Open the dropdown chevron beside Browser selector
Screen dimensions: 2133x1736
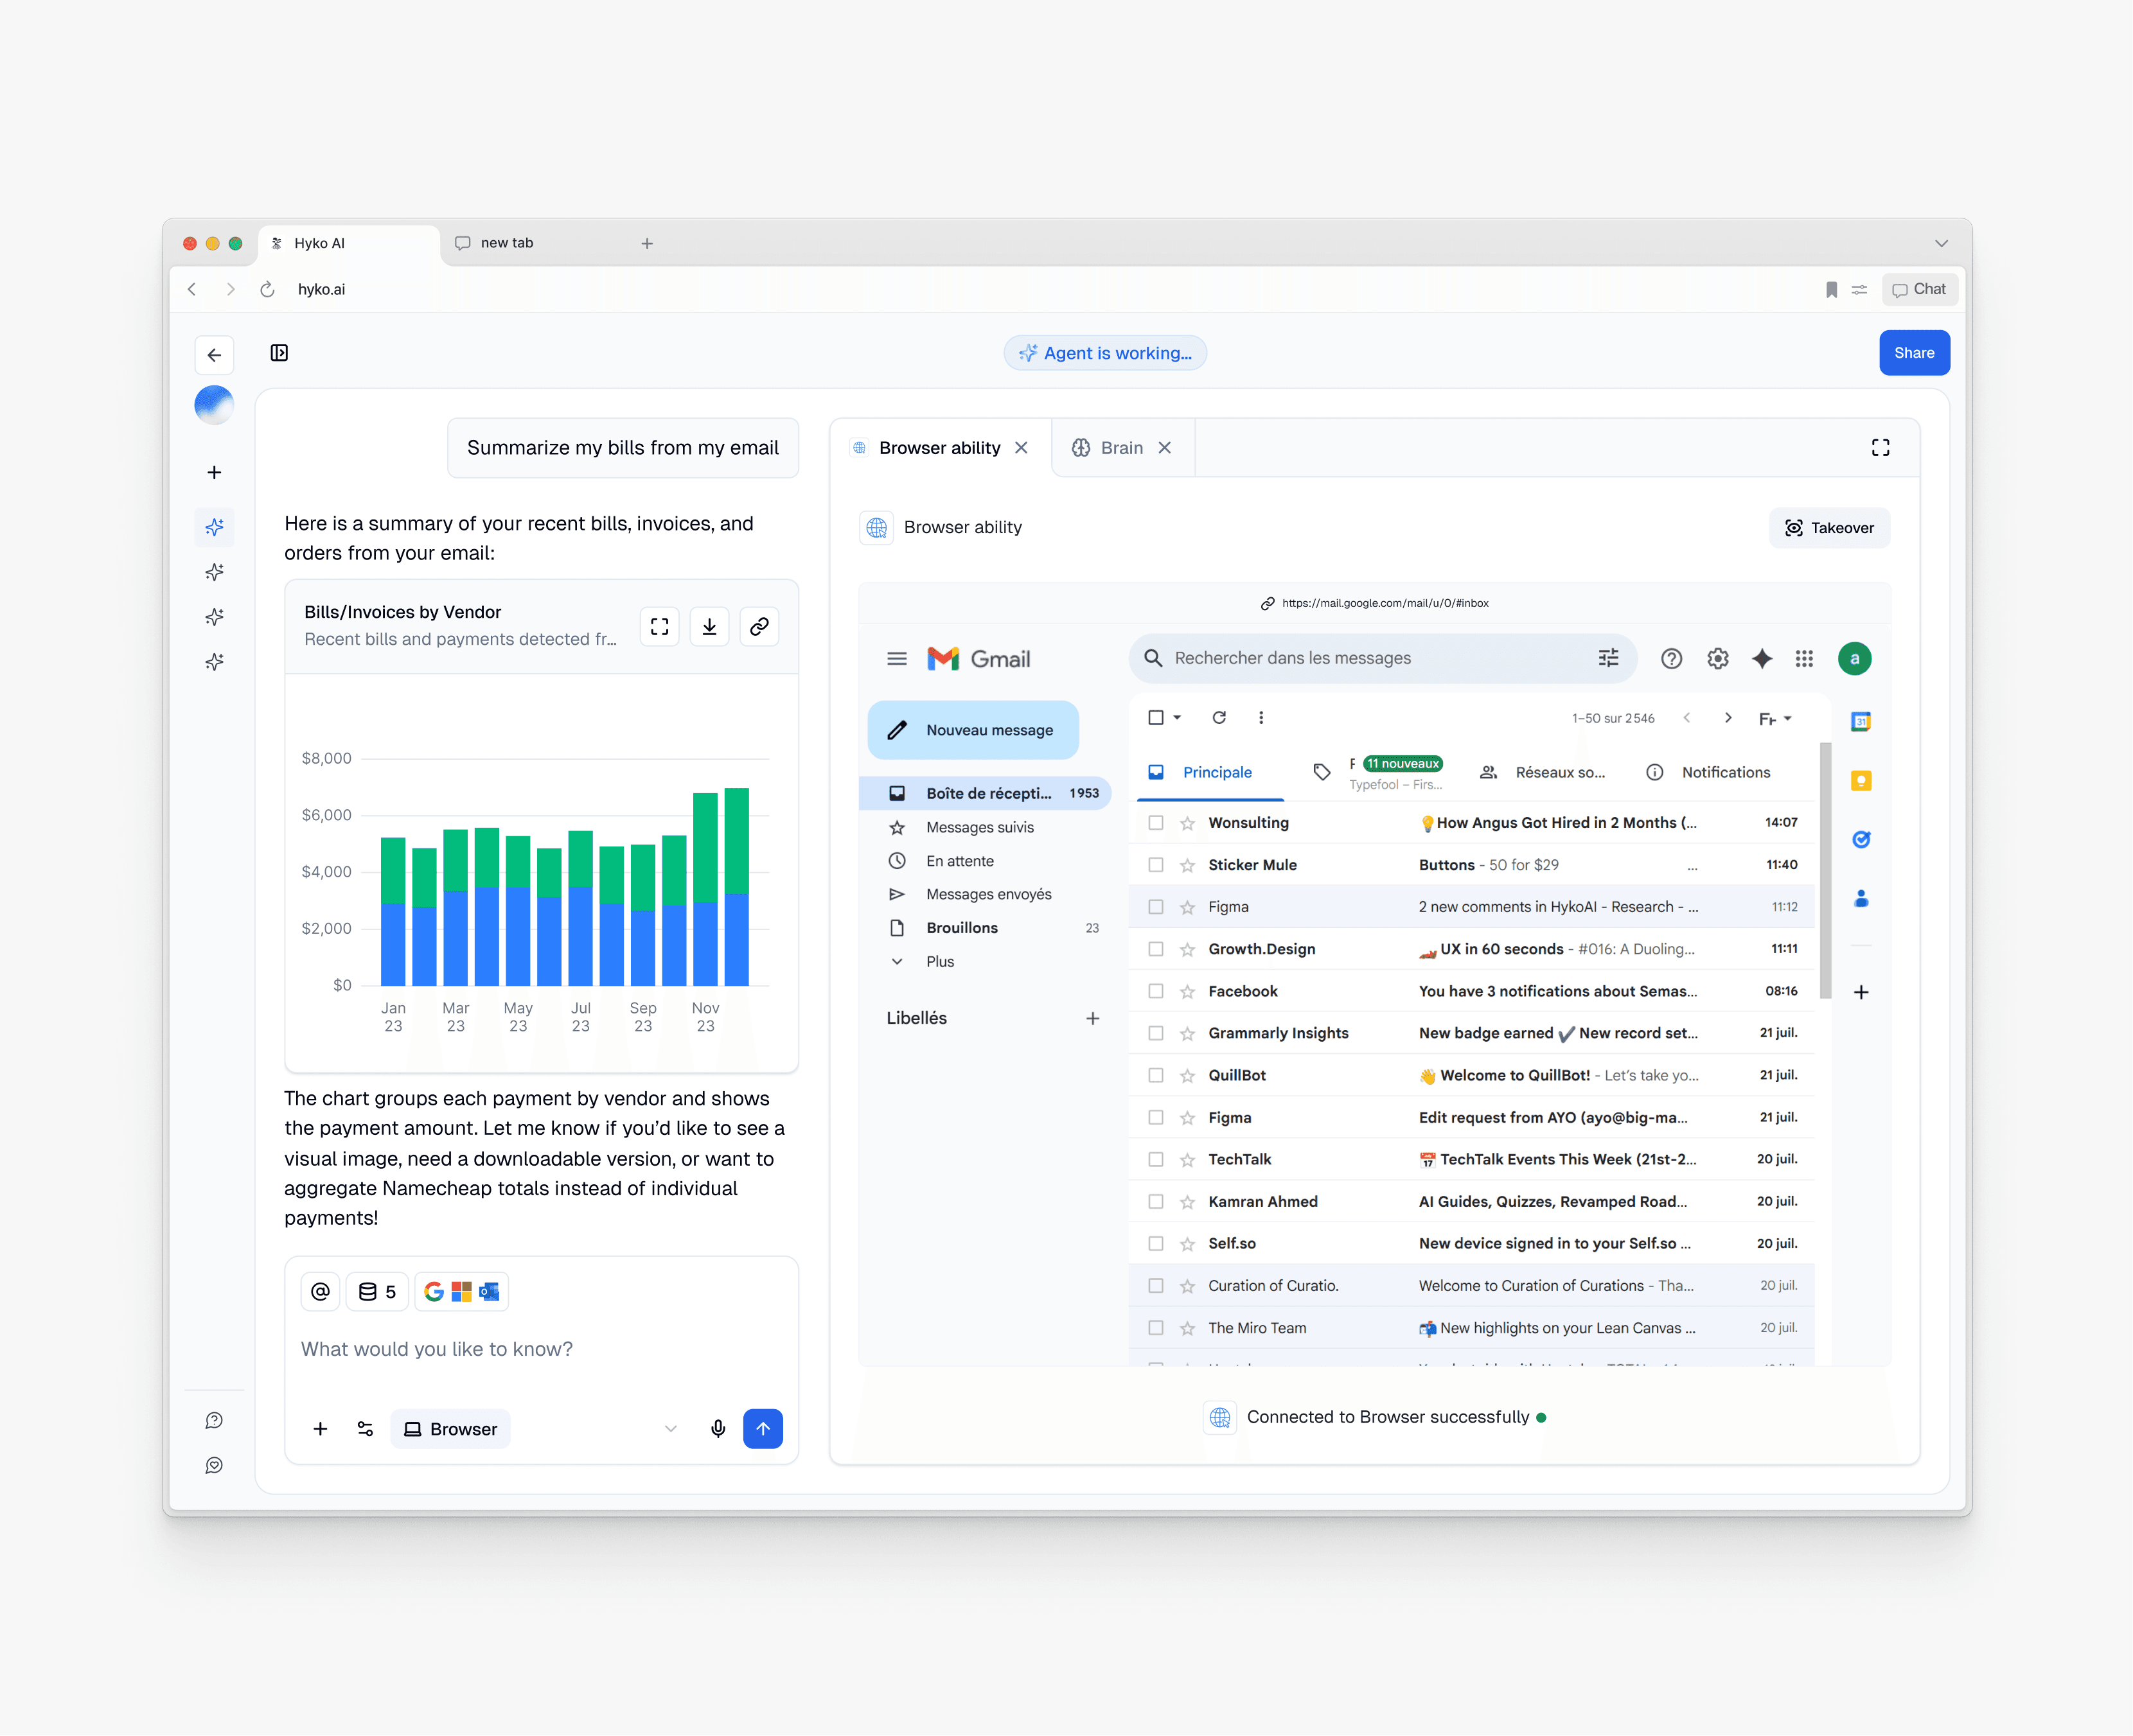click(670, 1428)
